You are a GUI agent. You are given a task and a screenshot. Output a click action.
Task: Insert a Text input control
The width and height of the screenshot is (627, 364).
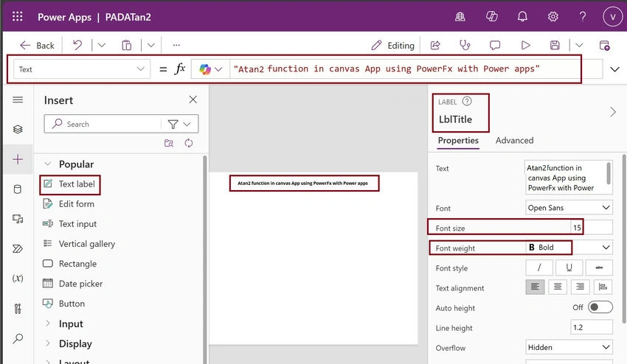69,224
